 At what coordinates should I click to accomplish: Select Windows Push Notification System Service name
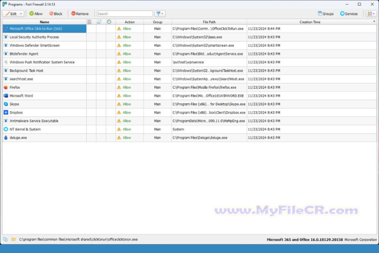(x=42, y=62)
